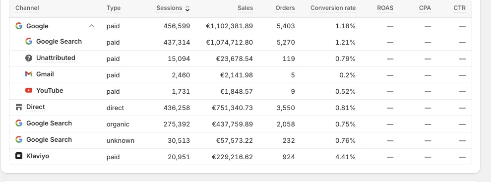Open the Direct channel link
The width and height of the screenshot is (491, 182).
point(36,107)
